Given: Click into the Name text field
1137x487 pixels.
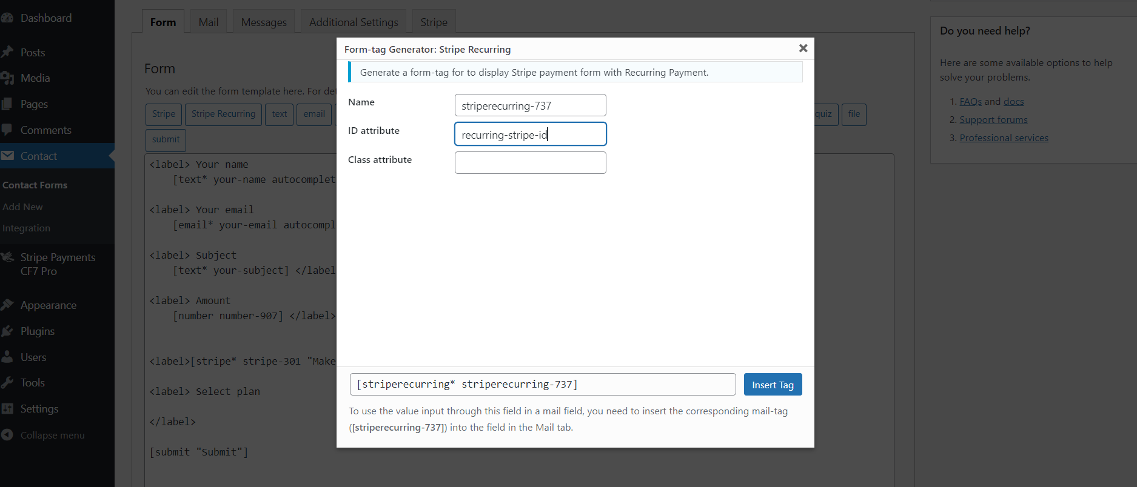Looking at the screenshot, I should pyautogui.click(x=530, y=105).
